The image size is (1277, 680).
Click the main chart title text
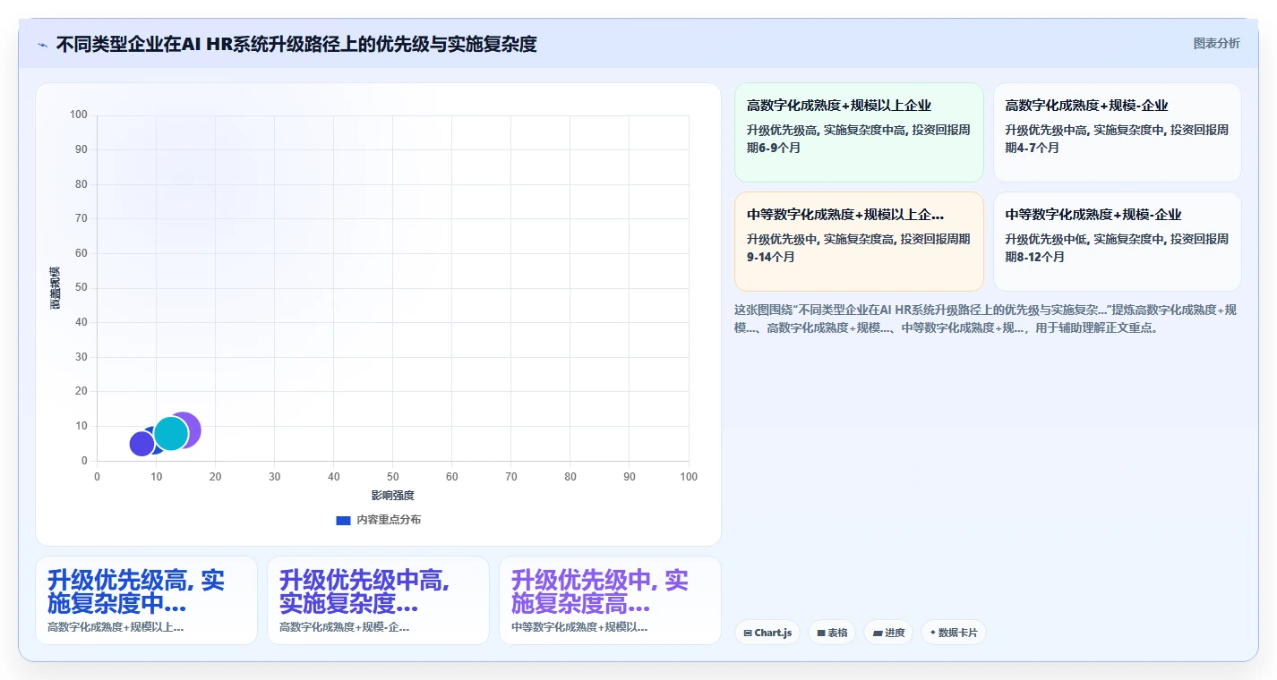296,44
